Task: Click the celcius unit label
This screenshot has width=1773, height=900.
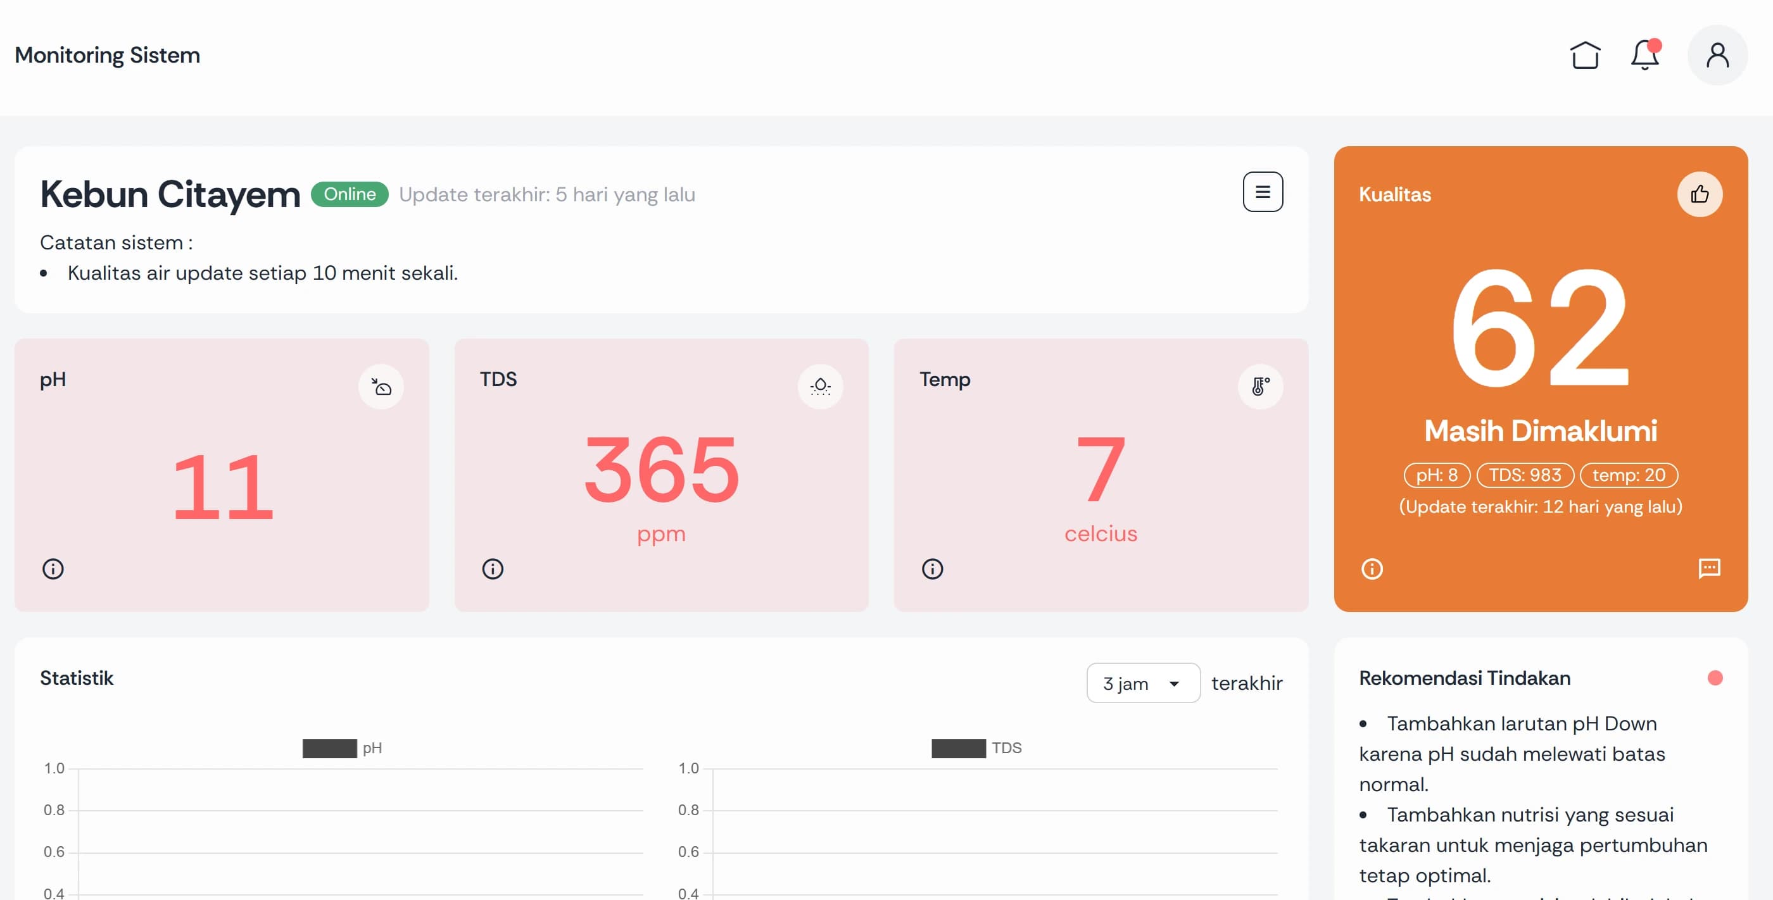Action: [x=1101, y=534]
